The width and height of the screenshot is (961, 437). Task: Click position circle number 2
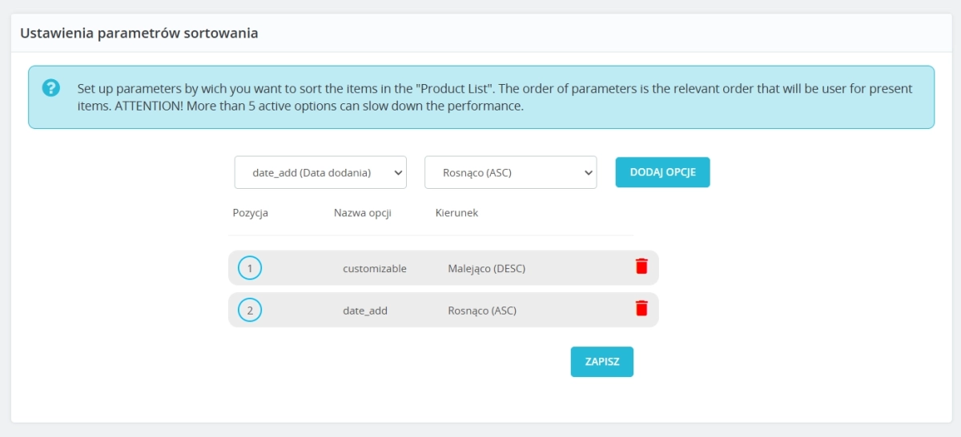250,310
